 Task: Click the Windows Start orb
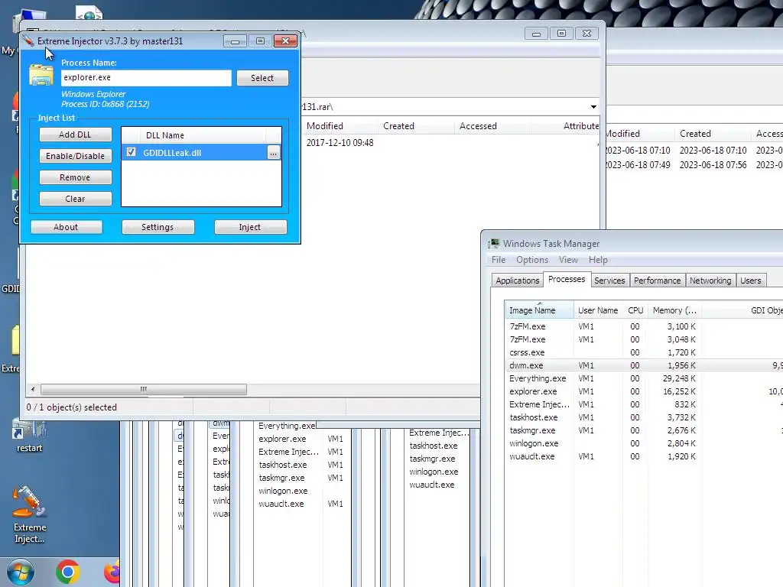pos(21,572)
